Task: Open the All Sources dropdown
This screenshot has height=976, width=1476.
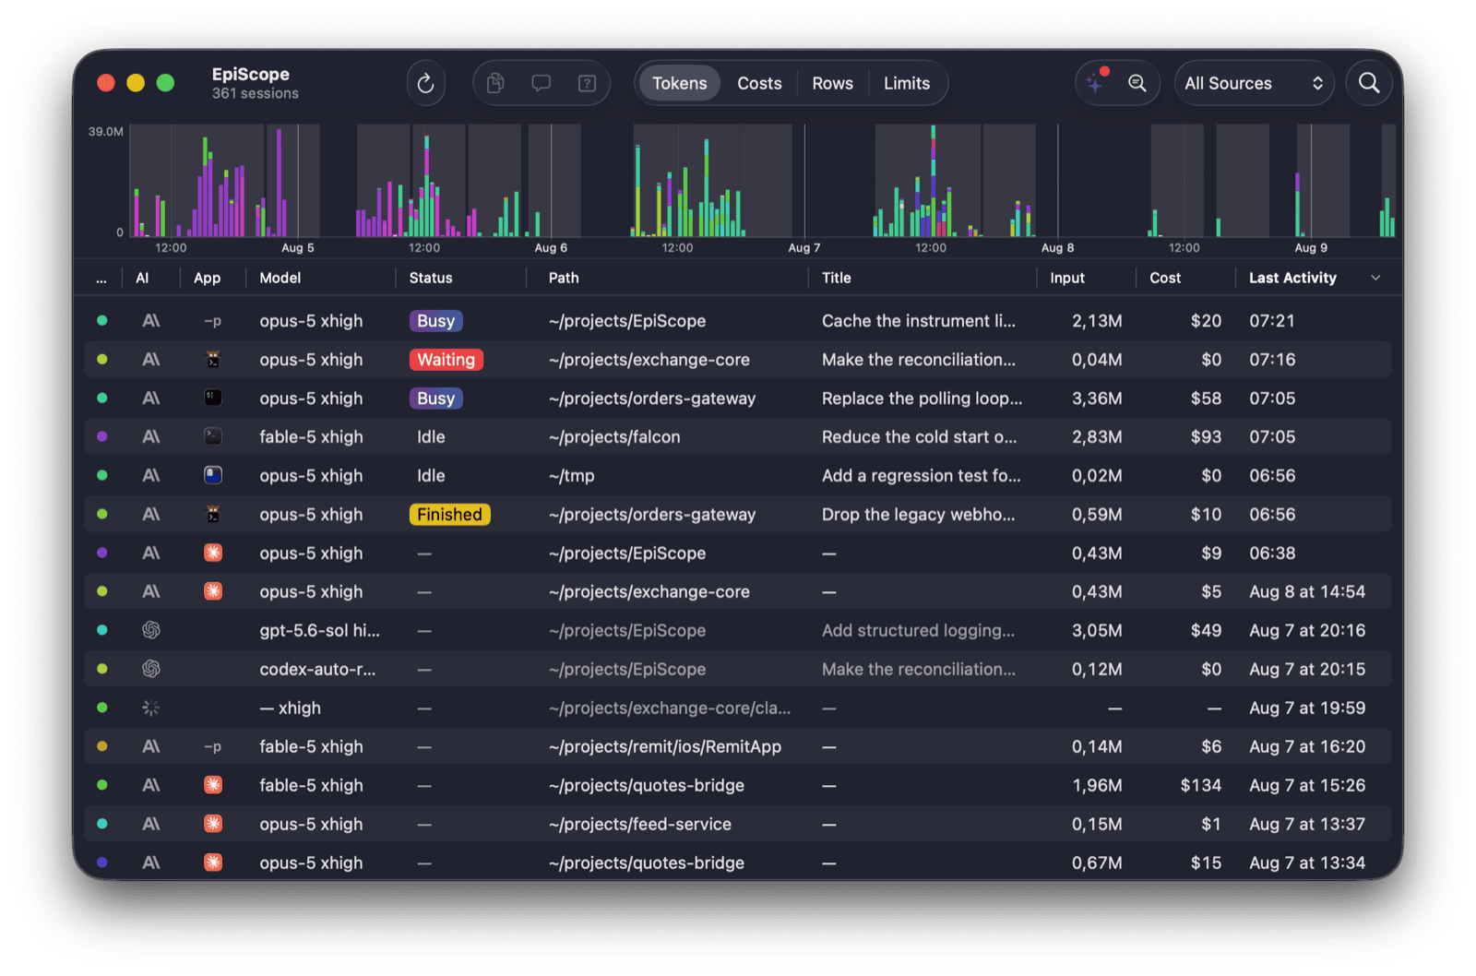Action: [1254, 84]
